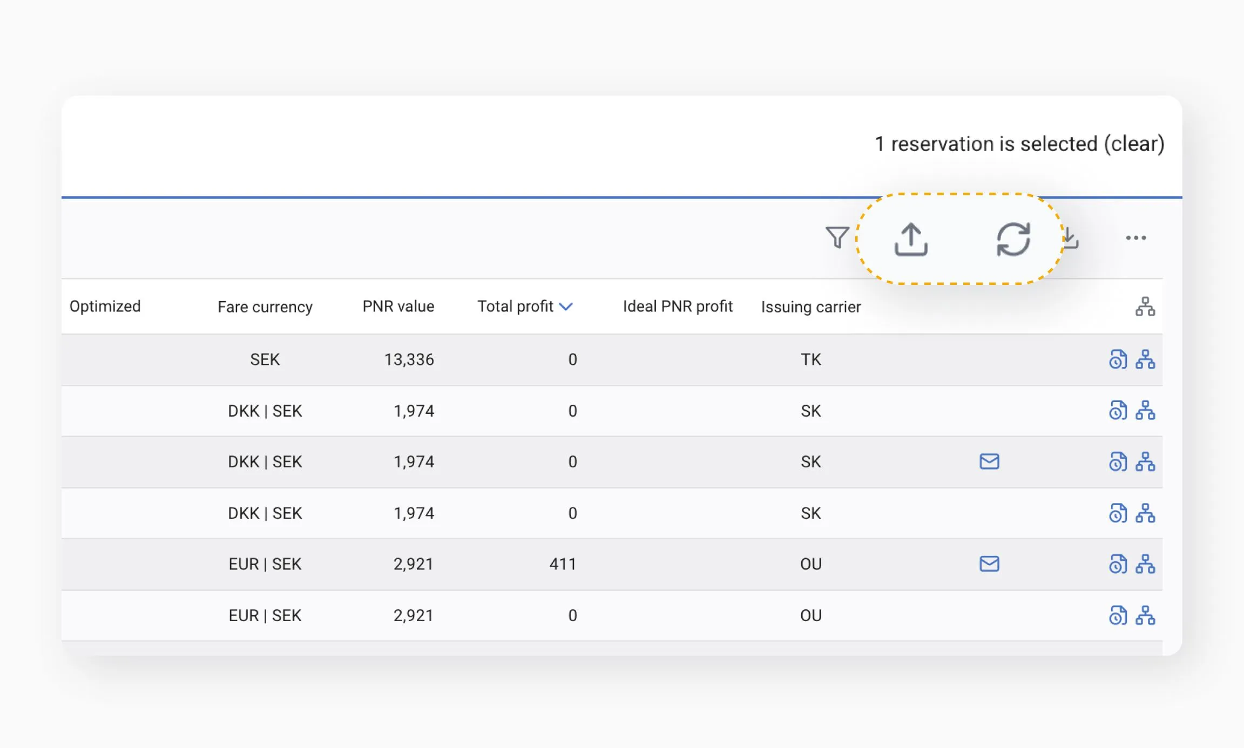Toggle the Total profit sort chevron
The image size is (1244, 748).
566,307
